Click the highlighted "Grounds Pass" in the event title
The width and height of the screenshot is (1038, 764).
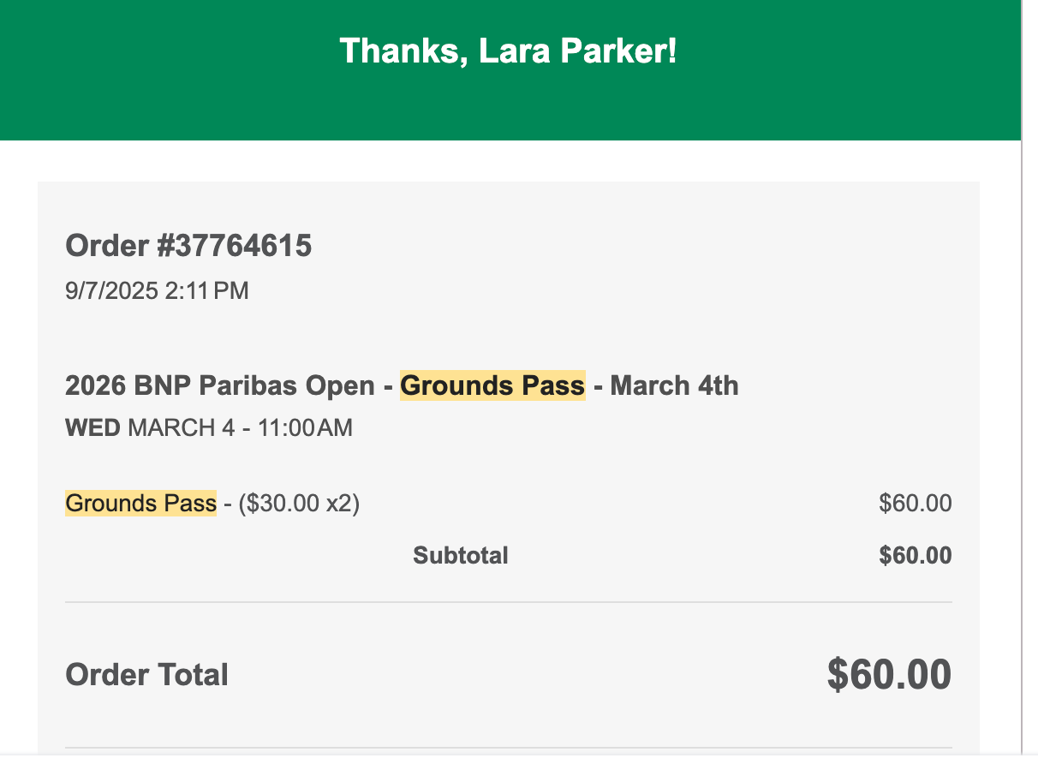click(x=492, y=385)
